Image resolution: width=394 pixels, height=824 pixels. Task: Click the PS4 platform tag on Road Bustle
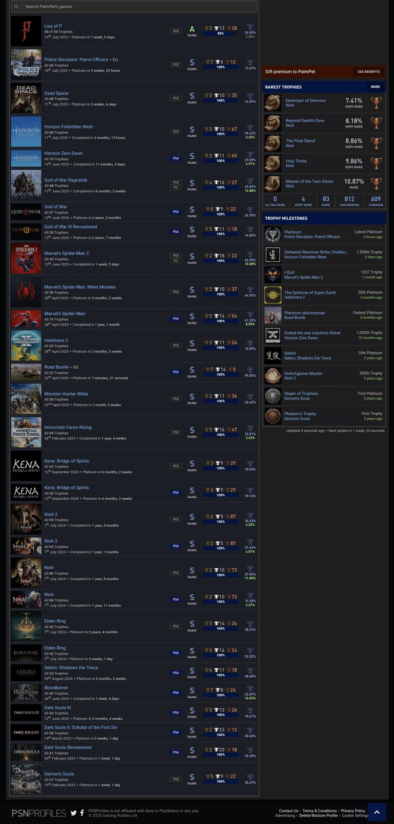[176, 372]
